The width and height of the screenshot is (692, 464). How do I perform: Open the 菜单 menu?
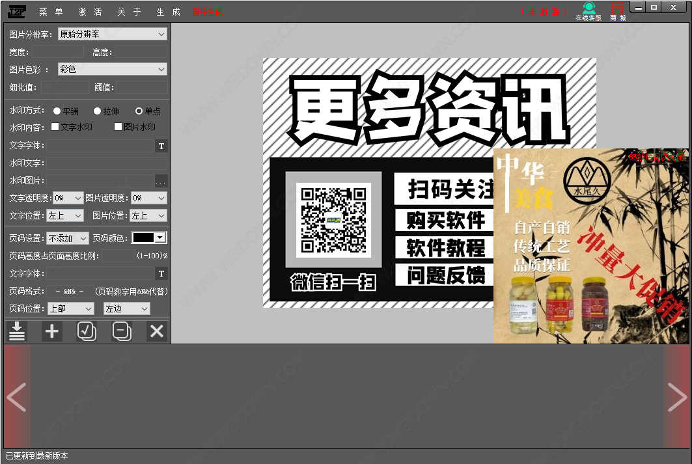click(51, 12)
